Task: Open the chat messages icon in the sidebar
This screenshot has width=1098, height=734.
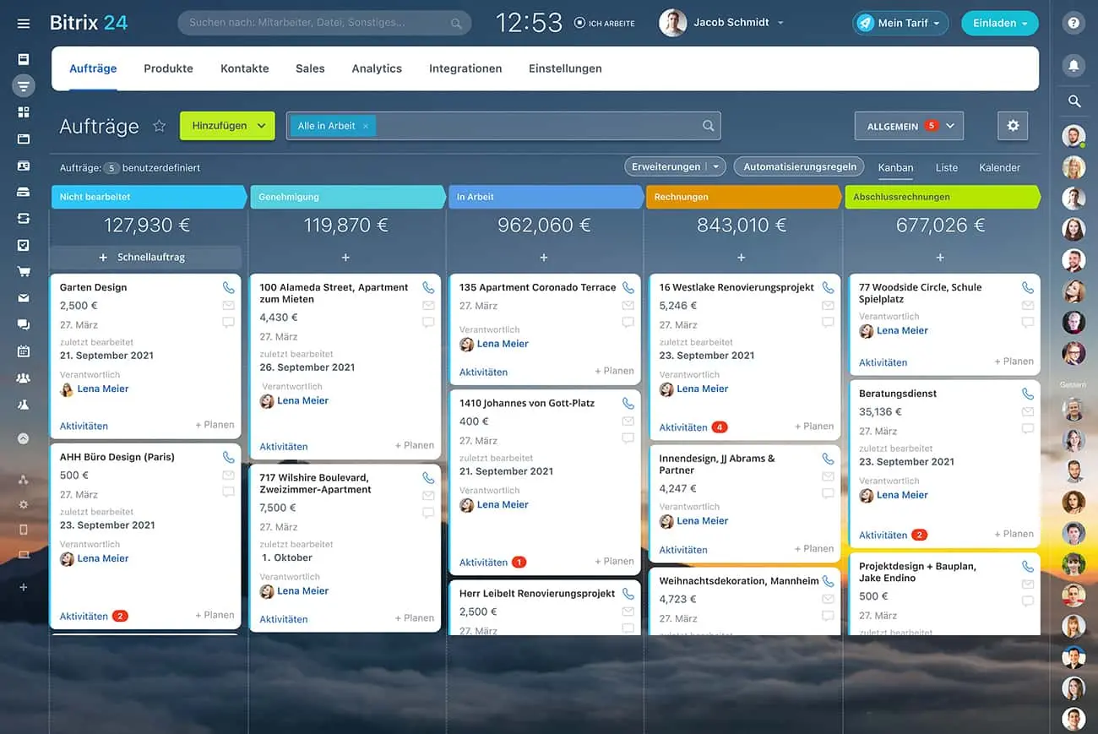Action: click(23, 324)
